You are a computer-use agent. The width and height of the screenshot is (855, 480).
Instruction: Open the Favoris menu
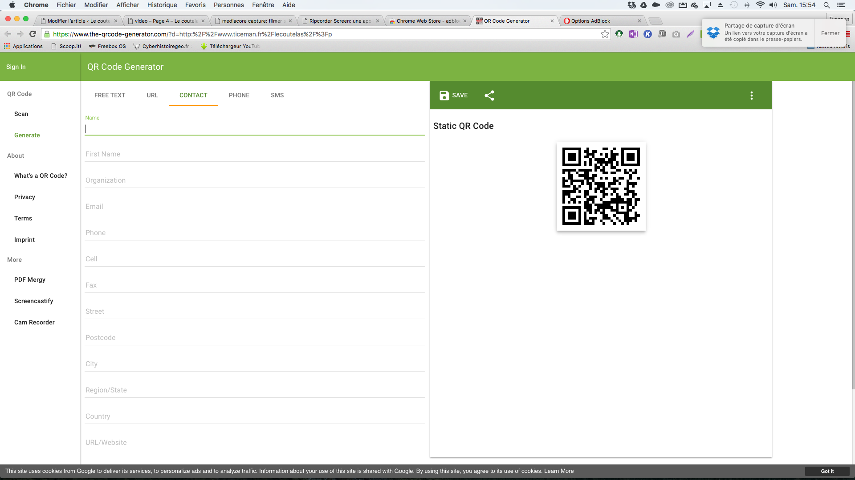195,5
